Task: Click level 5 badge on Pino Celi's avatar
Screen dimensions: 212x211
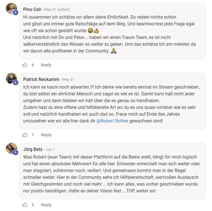Action: (16, 13)
